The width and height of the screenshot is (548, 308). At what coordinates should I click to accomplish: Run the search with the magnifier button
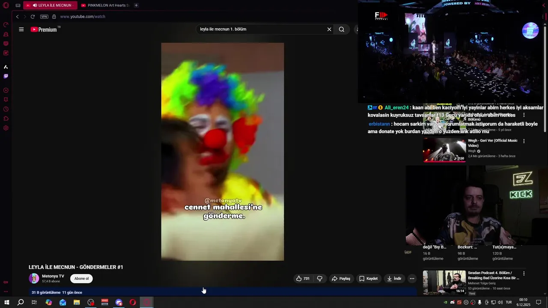pyautogui.click(x=342, y=29)
